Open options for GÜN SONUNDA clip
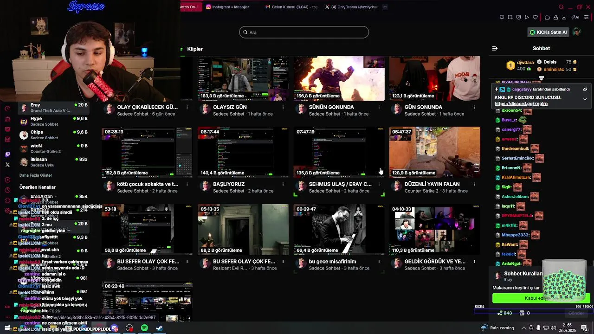Screen dimensions: 594x334 click(474, 107)
